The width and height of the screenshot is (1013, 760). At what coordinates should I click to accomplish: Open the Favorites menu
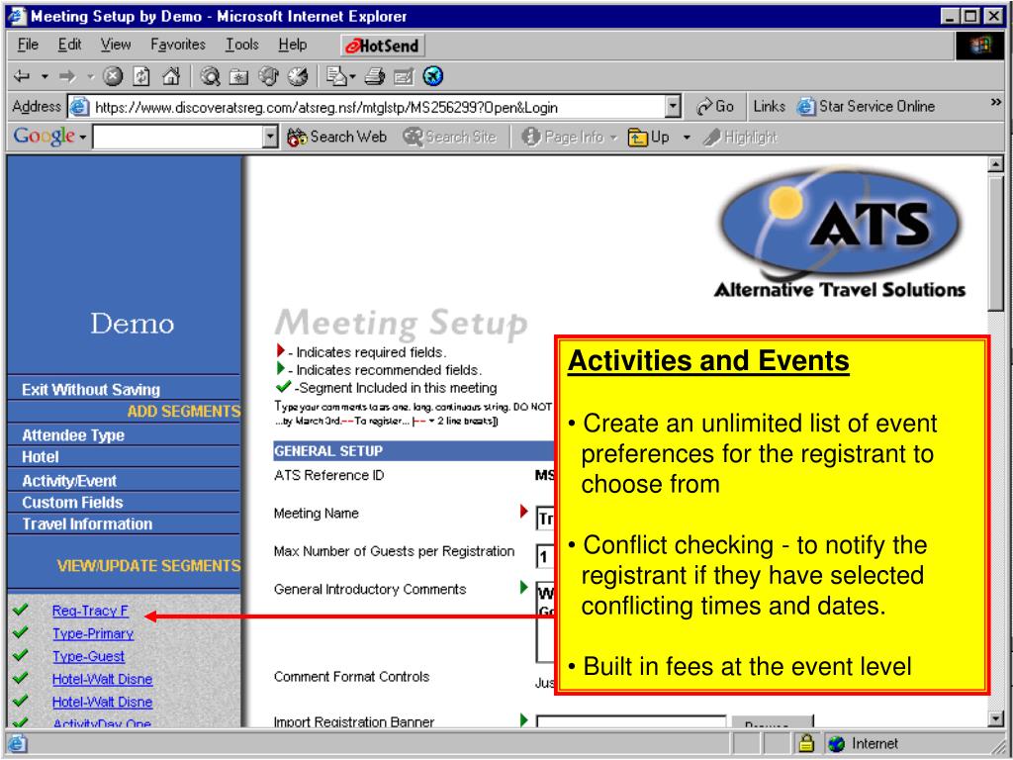[178, 45]
